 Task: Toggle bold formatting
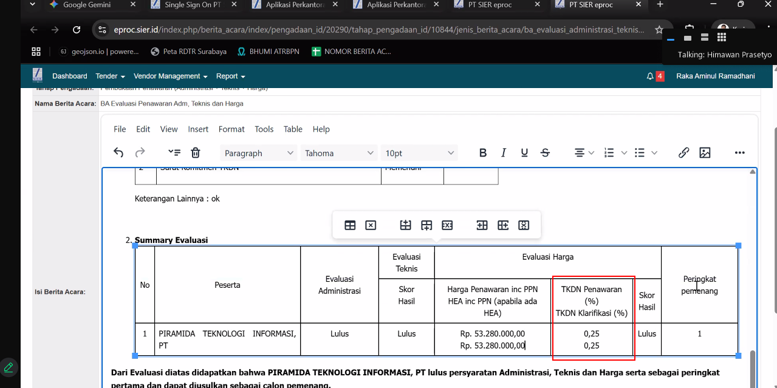coord(483,153)
